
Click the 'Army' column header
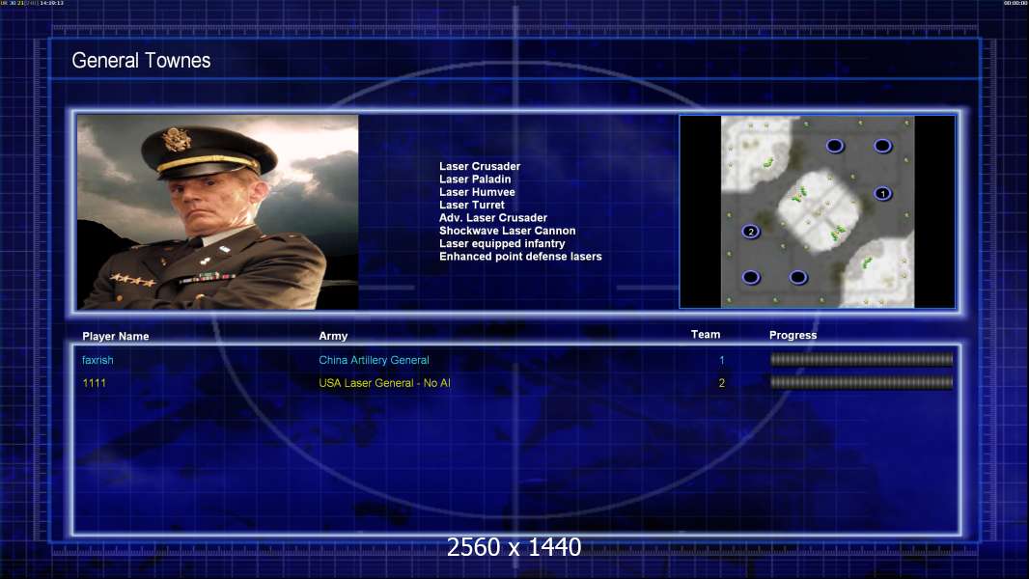tap(333, 336)
